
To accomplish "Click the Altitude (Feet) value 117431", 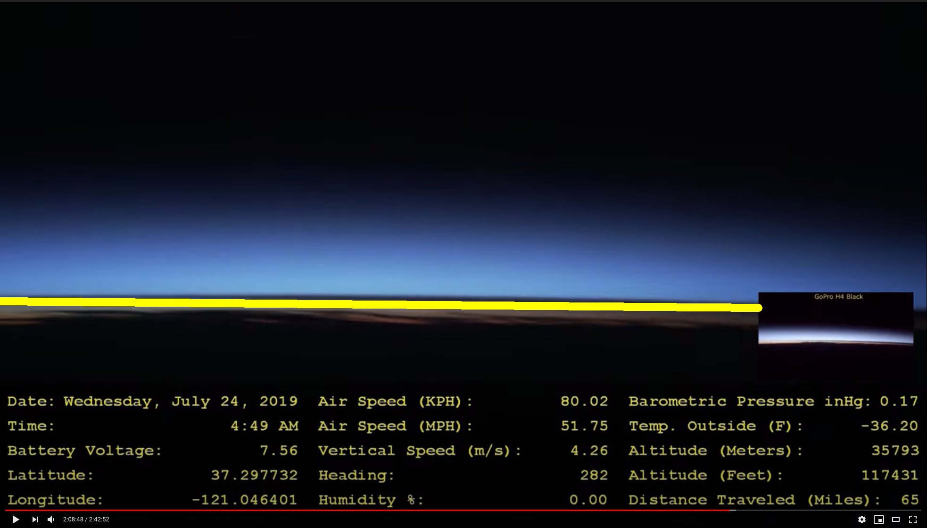I will [x=889, y=475].
